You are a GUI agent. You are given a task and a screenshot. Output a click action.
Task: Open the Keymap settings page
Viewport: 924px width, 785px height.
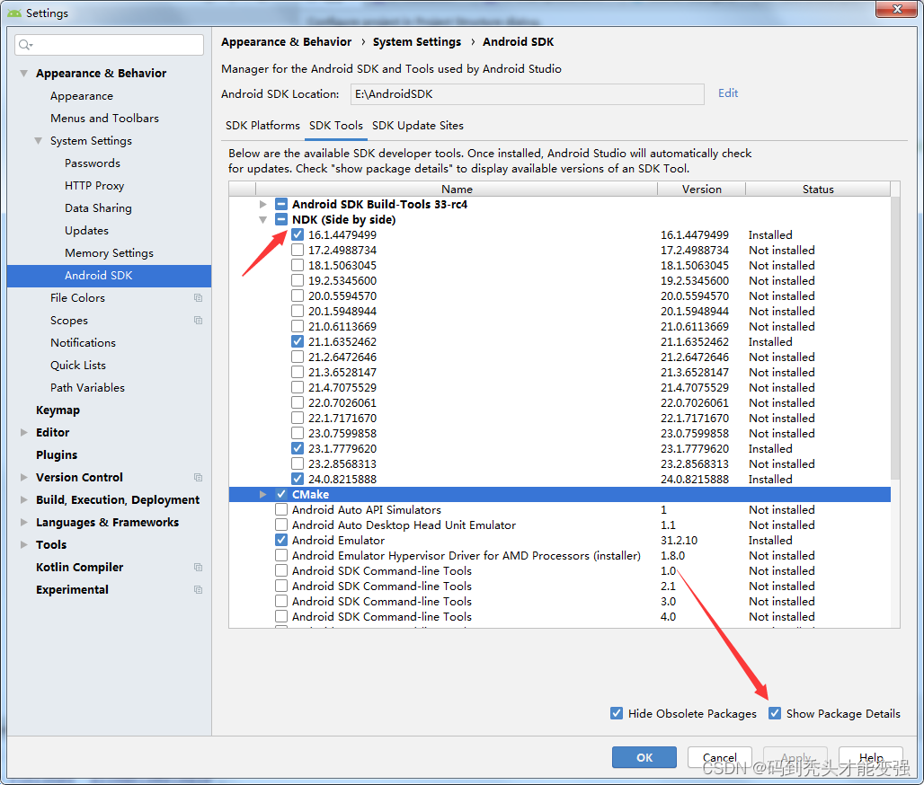pyautogui.click(x=58, y=410)
